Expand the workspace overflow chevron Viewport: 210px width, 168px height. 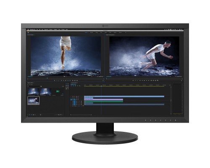pyautogui.click(x=126, y=32)
